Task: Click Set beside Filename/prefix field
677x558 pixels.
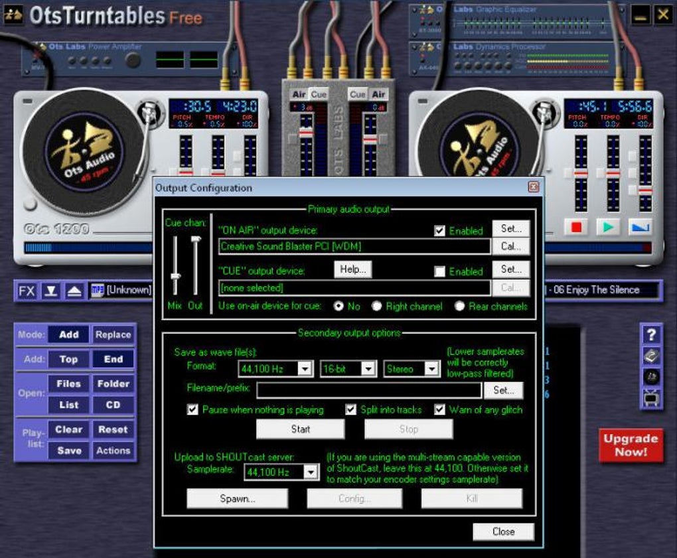Action: 503,390
